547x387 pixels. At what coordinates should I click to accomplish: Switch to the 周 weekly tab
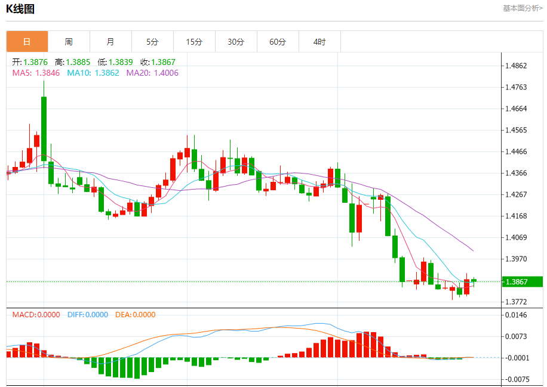tap(69, 42)
